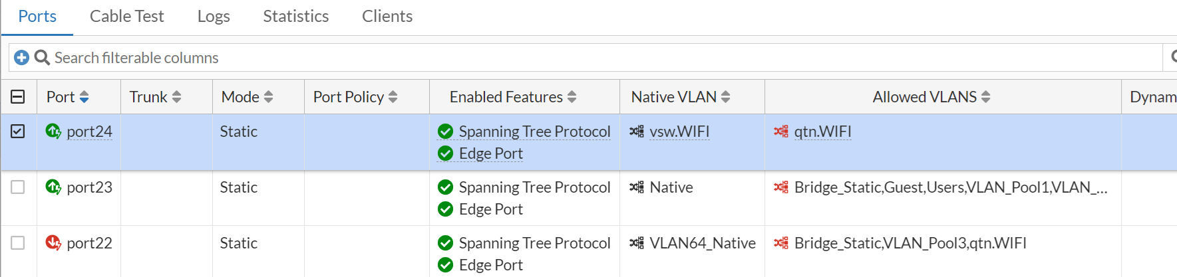Sort by Native VLAN column arrows
The width and height of the screenshot is (1177, 277).
(725, 97)
